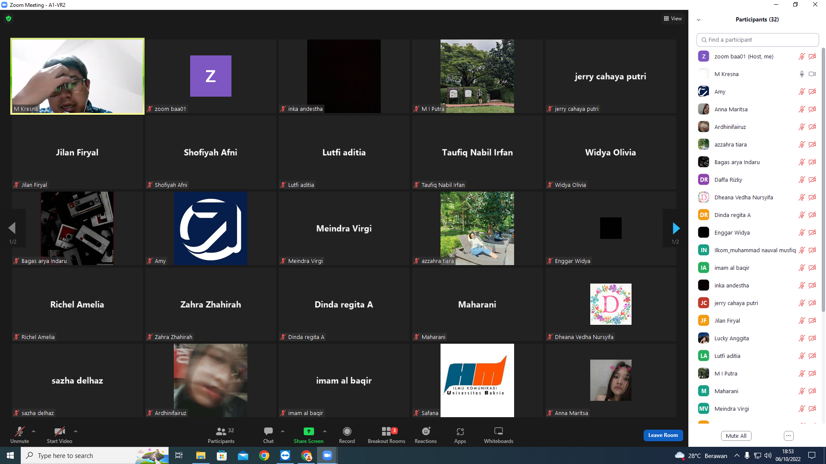Open File Explorer in the taskbar

coord(201,455)
